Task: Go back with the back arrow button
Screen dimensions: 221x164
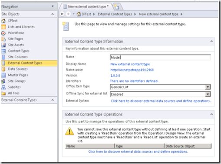Action: [x=62, y=14]
